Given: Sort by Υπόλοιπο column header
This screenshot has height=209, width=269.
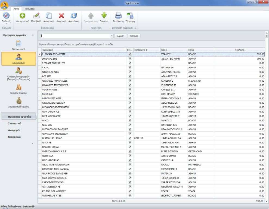Looking at the screenshot, I should [240, 50].
